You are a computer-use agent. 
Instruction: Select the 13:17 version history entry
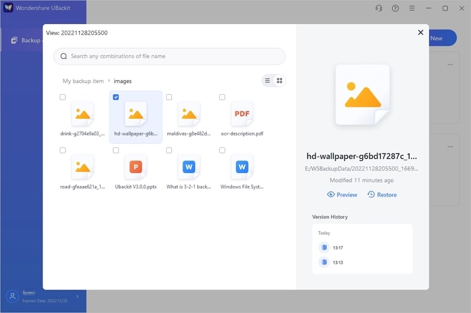[362, 248]
